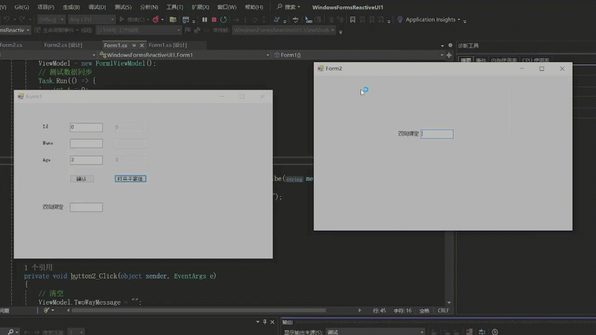This screenshot has height=335, width=596.
Task: Click the Application Insights lightbulb icon
Action: coord(400,20)
